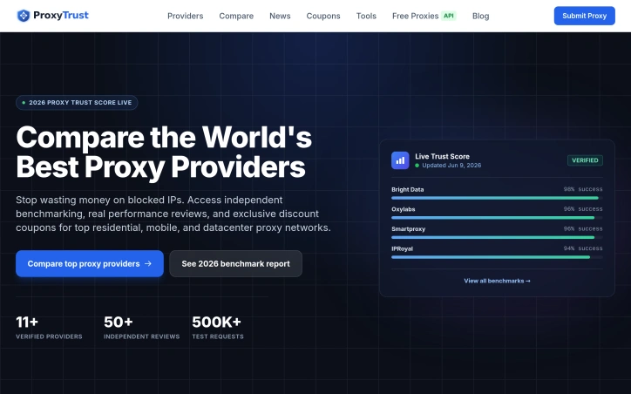Click the Submit Proxy button
631x394 pixels.
tap(584, 16)
